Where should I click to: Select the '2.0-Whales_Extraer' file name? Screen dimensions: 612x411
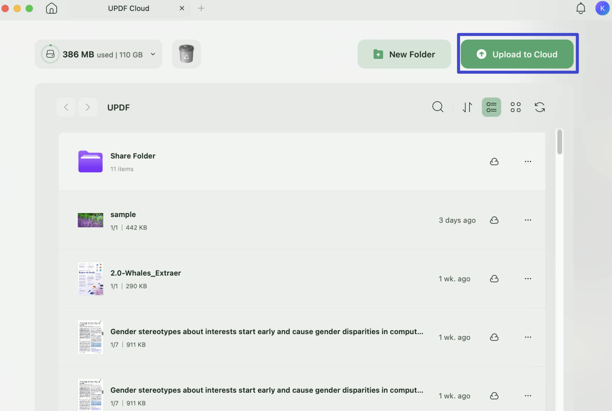(146, 273)
